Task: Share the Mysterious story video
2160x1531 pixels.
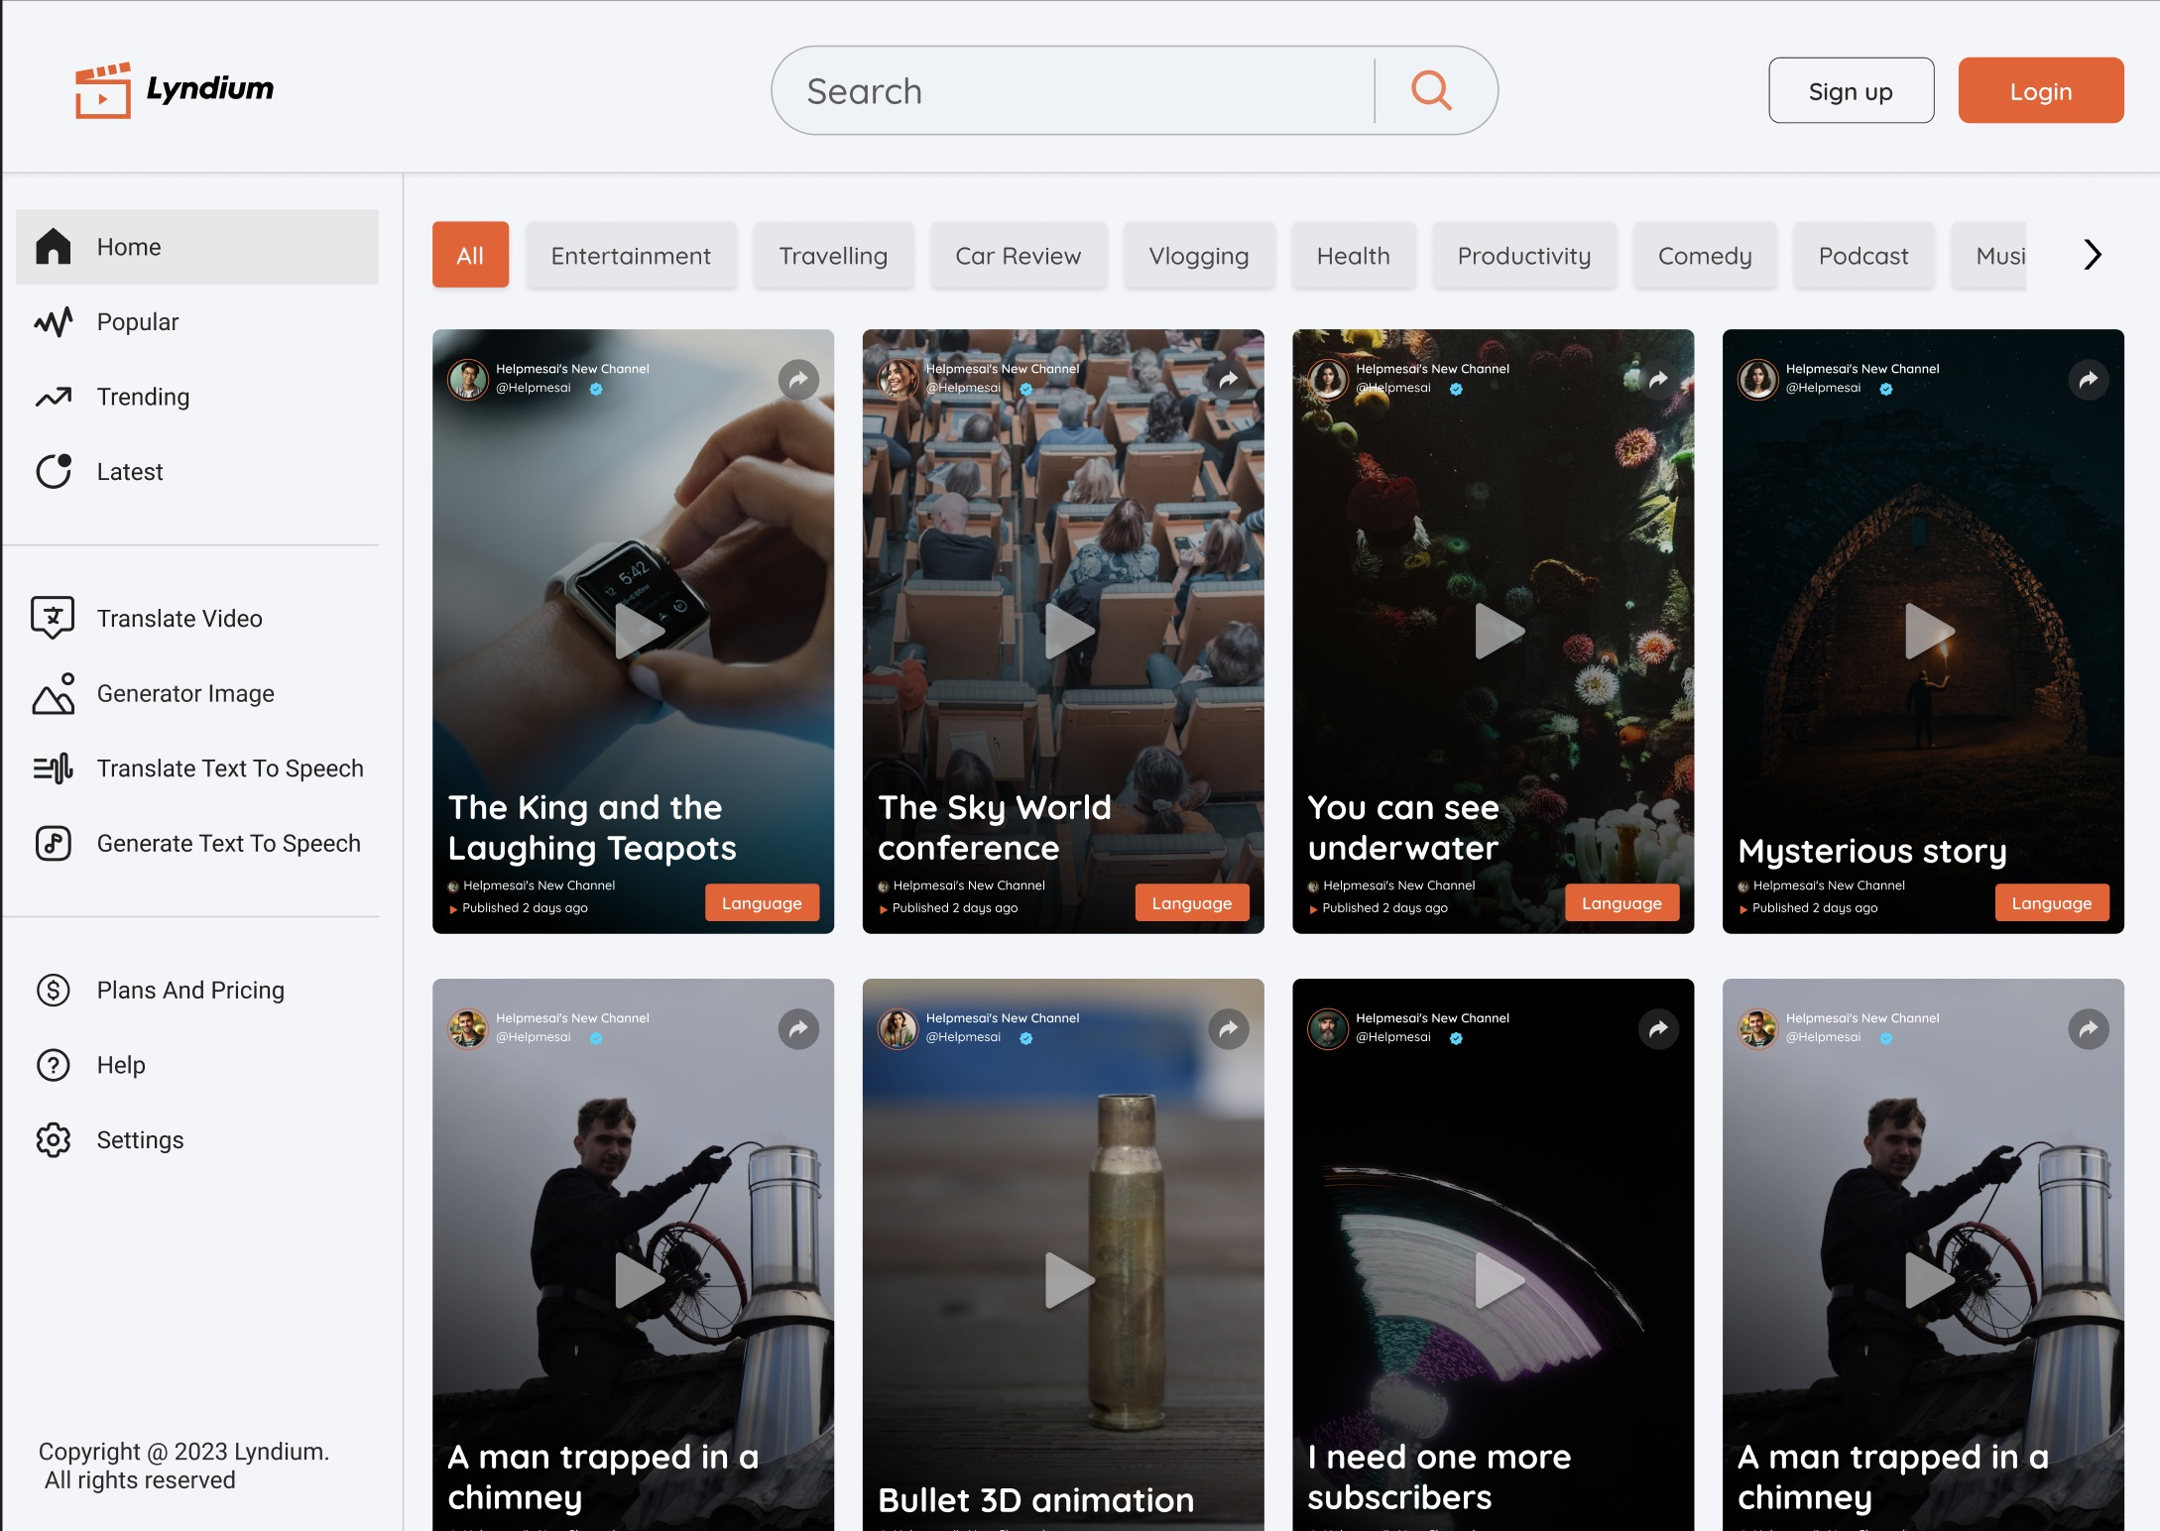Action: (x=2089, y=379)
